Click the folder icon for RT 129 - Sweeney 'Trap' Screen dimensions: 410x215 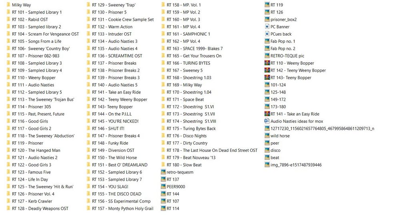click(88, 5)
